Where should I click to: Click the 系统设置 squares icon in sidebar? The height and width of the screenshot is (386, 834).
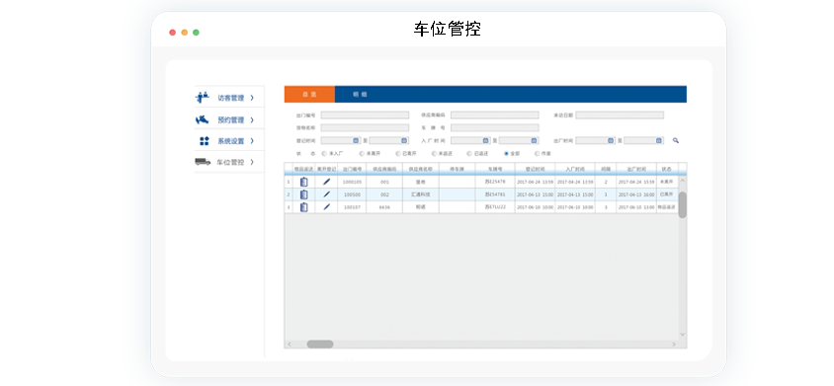click(205, 141)
